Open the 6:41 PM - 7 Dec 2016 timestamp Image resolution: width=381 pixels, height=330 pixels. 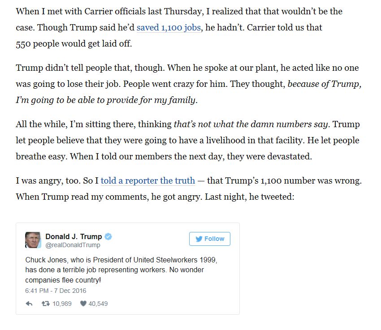[x=56, y=291]
